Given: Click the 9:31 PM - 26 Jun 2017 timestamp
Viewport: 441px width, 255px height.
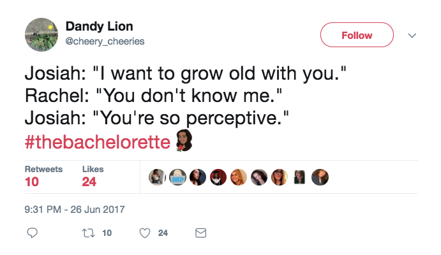Looking at the screenshot, I should (75, 209).
